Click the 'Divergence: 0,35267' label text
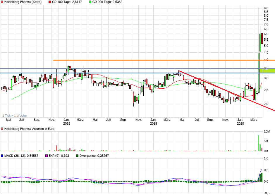The width and height of the screenshot is (275, 196). pyautogui.click(x=94, y=156)
